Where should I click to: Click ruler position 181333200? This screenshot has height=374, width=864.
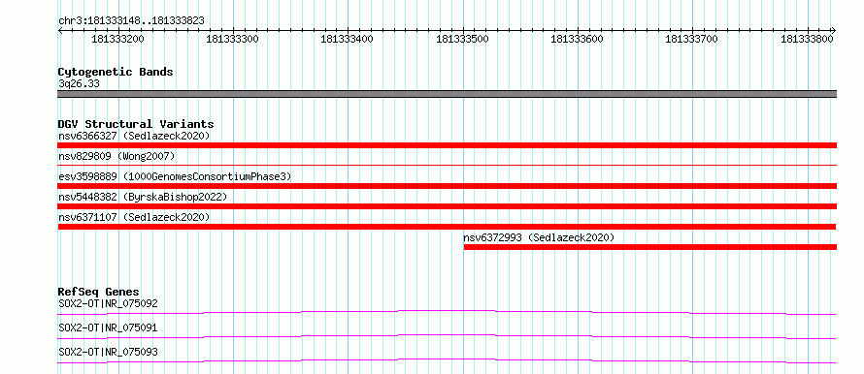tap(117, 40)
